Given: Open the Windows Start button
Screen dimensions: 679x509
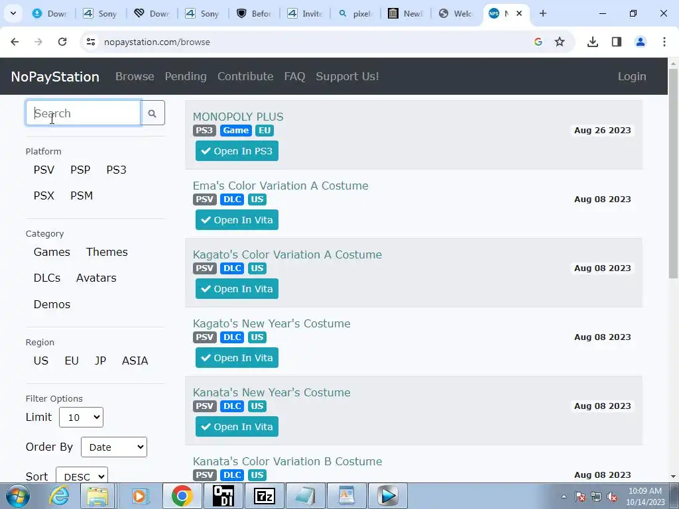Looking at the screenshot, I should point(17,496).
